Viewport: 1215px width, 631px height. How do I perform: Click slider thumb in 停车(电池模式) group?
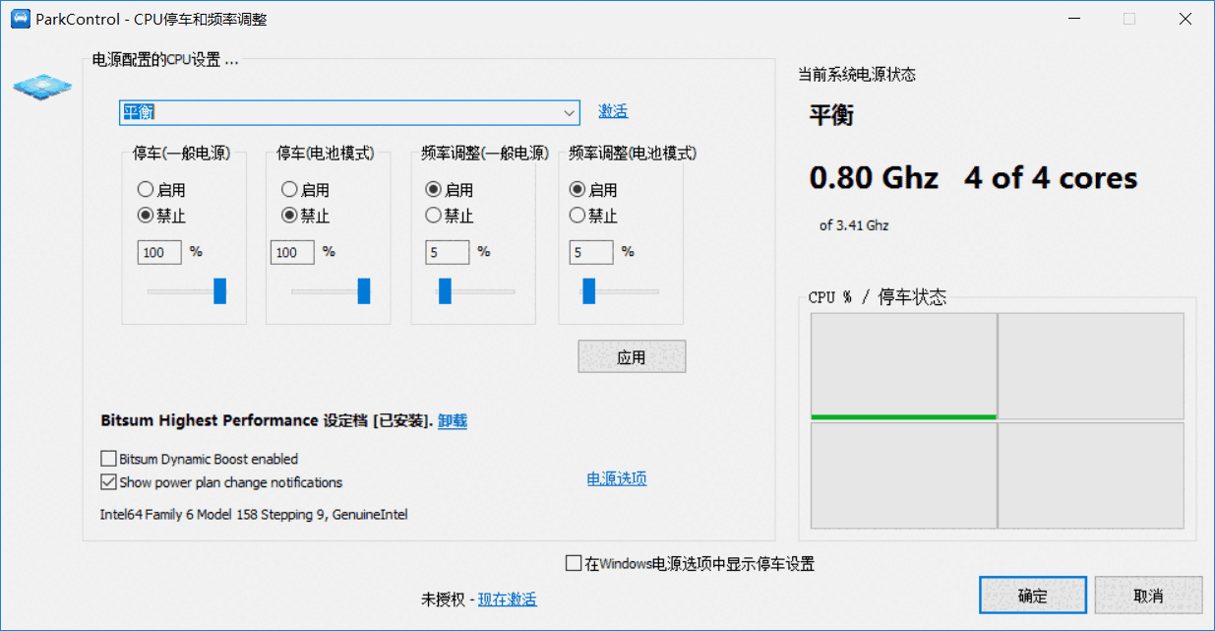pos(364,290)
